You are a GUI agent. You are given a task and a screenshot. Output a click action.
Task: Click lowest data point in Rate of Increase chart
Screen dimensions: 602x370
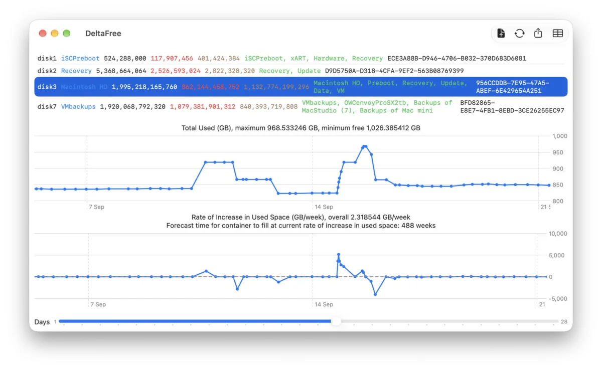[x=375, y=294]
